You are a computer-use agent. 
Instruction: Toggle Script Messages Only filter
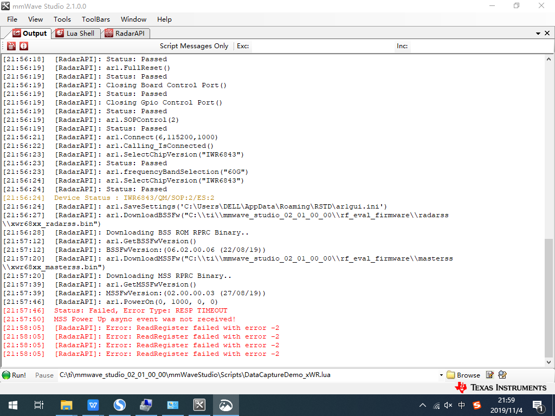point(194,46)
